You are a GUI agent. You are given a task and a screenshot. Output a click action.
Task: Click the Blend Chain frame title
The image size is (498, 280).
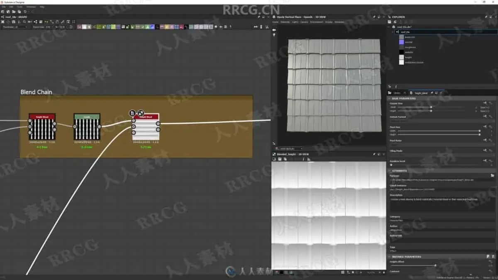click(x=36, y=92)
